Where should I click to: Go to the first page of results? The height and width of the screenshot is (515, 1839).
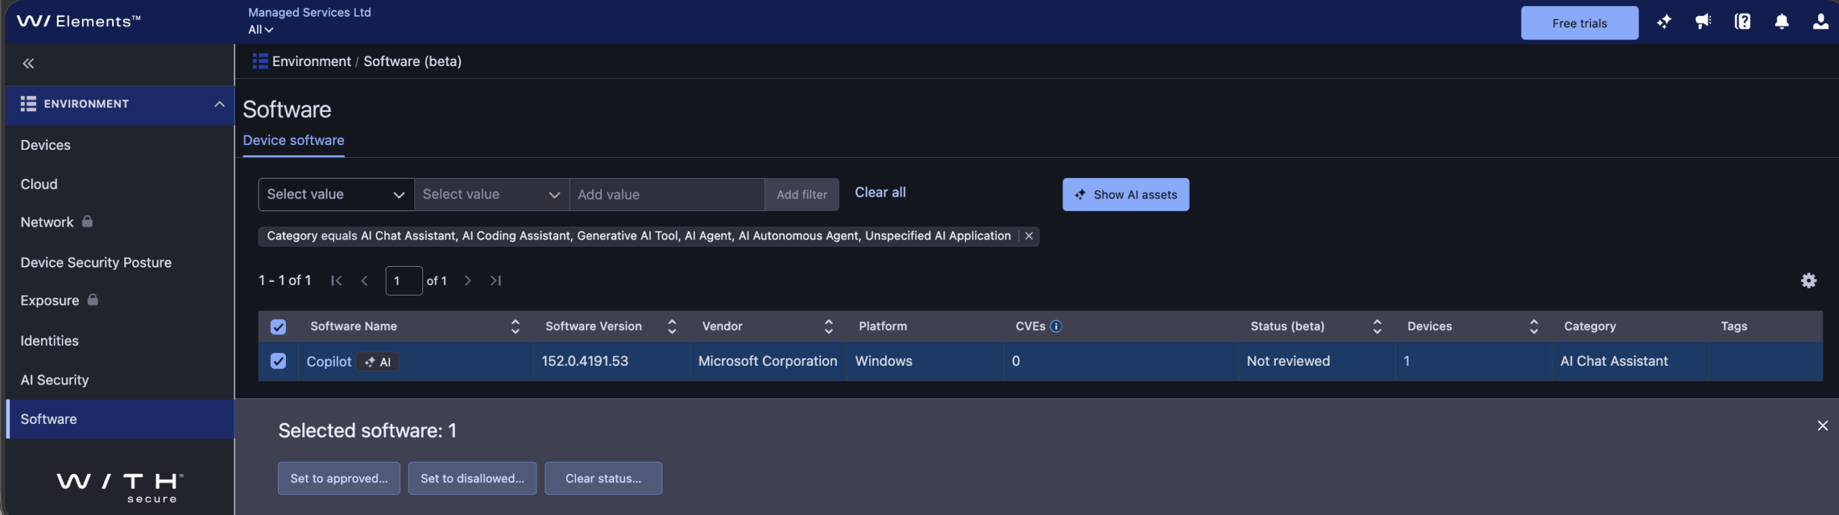[336, 280]
